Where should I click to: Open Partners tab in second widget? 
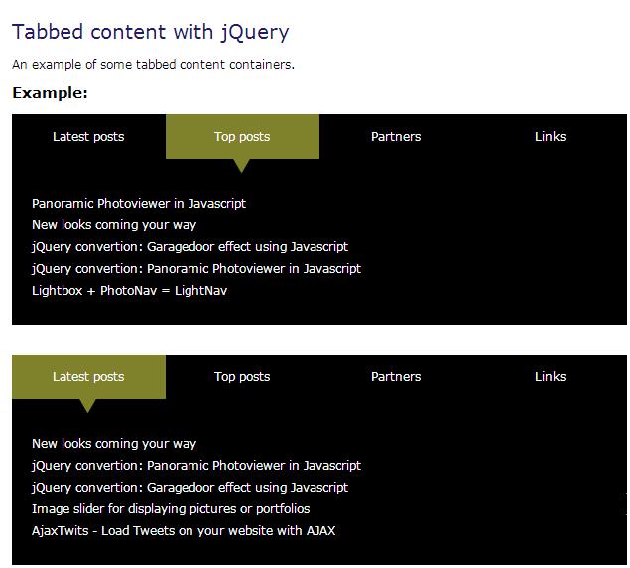(396, 377)
